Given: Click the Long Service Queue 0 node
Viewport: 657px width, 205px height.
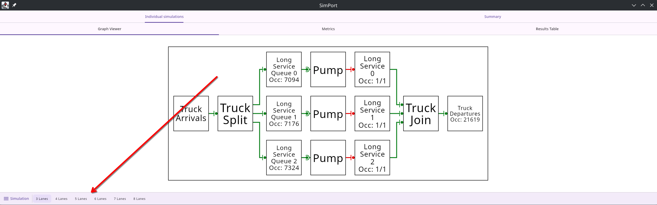Looking at the screenshot, I should click(x=284, y=70).
